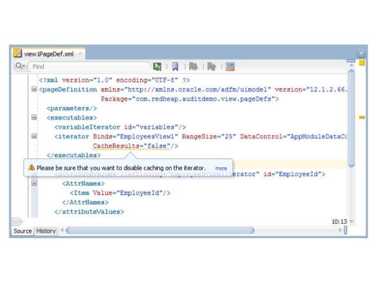This screenshot has height=283, width=377.
Task: Click the </AttrNames> closing tag
Action: coord(85,202)
